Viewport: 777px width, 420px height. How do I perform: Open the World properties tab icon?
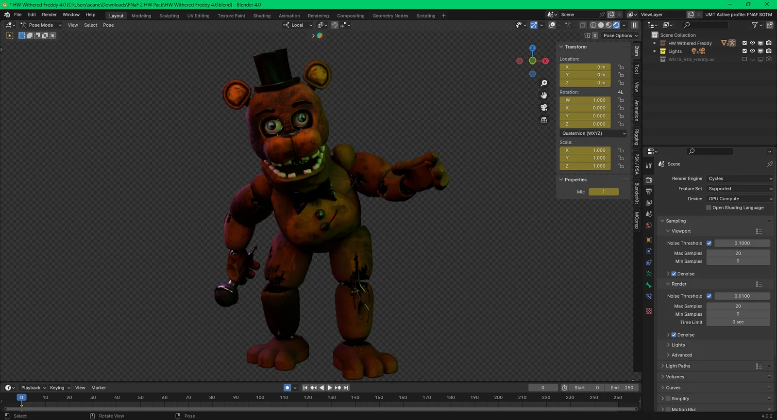pyautogui.click(x=649, y=226)
